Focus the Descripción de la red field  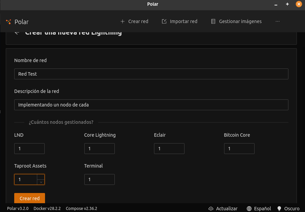click(151, 105)
